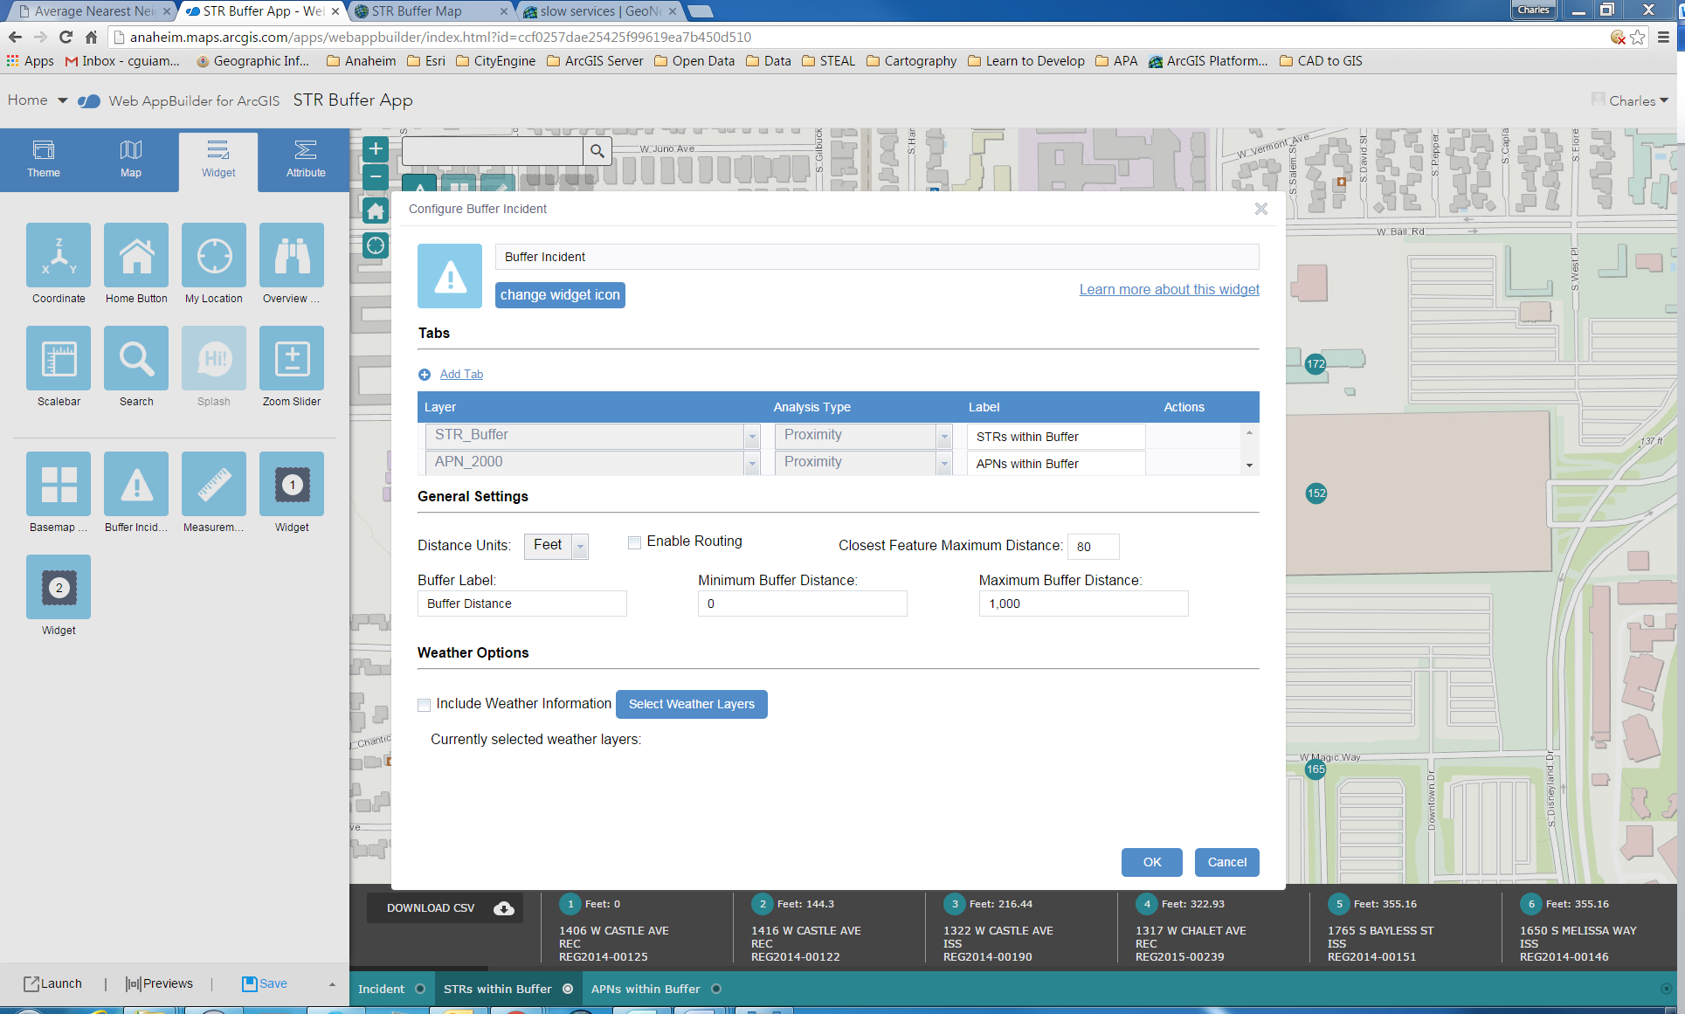Viewport: 1685px width, 1014px height.
Task: Open the STR_Buffer layer dropdown
Action: point(752,436)
